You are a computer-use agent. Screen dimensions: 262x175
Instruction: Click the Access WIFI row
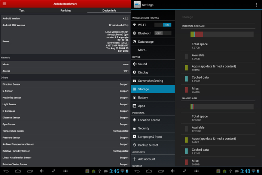pos(65,71)
